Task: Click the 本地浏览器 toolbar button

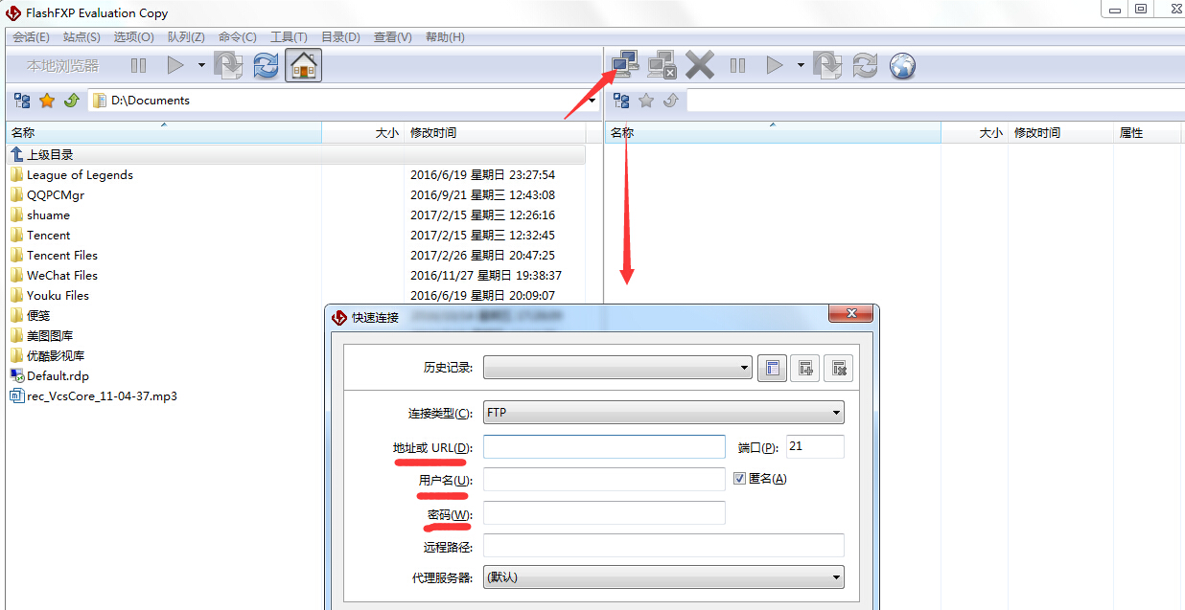Action: tap(62, 66)
